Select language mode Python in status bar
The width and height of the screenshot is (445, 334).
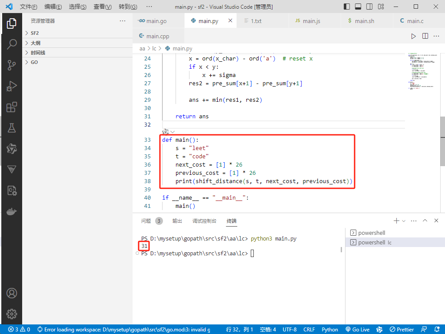pos(330,330)
